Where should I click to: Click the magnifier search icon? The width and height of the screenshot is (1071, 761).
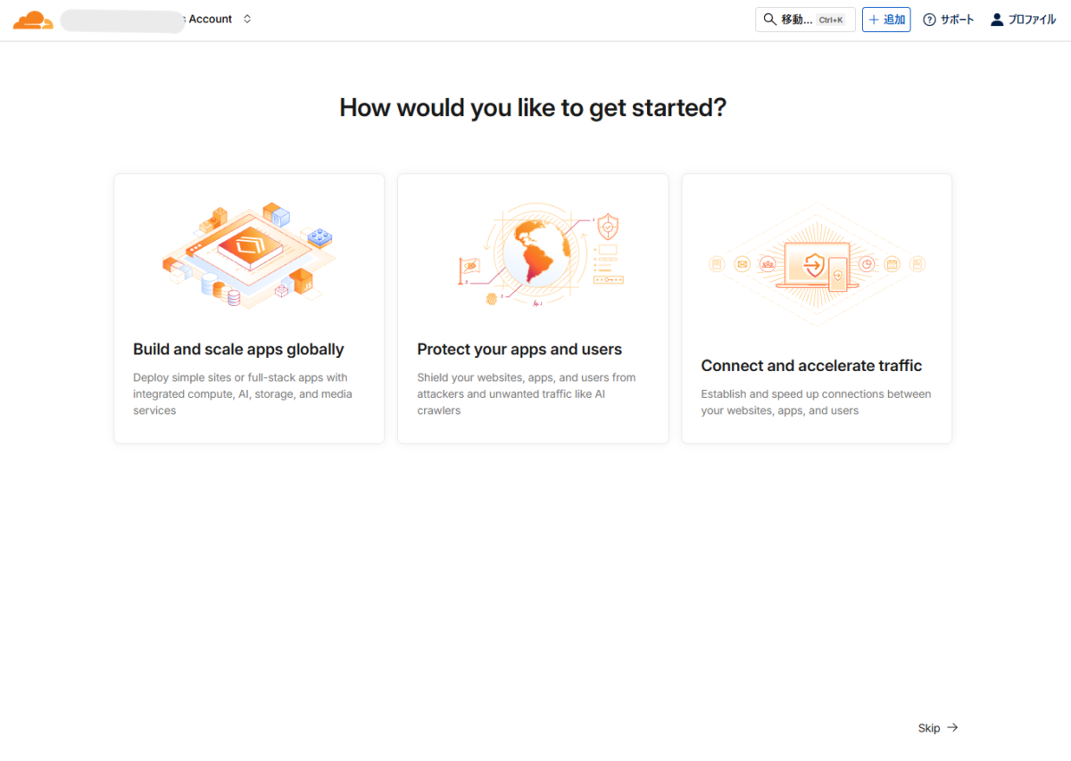pyautogui.click(x=769, y=20)
